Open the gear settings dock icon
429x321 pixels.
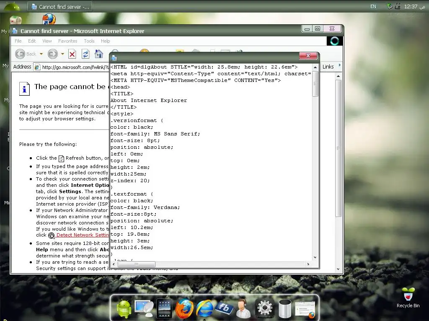tap(264, 308)
